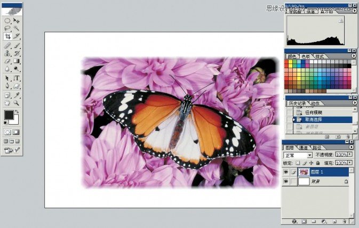Expand the 不透明度 opacity slider arrow
Screen dimensions: 359x228
point(350,155)
